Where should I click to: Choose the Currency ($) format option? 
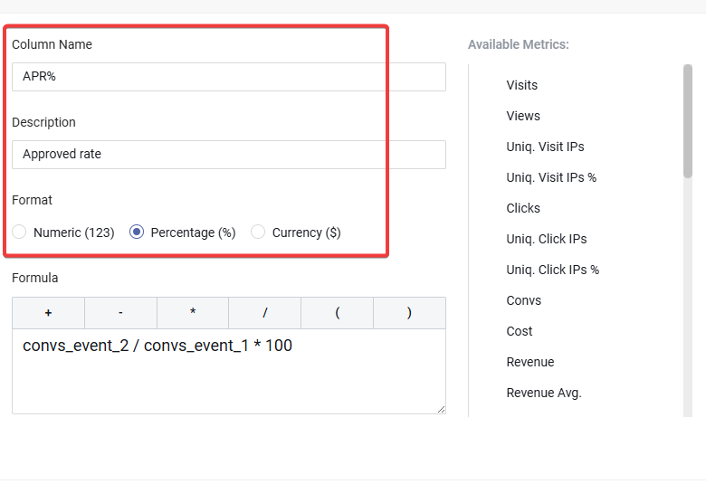coord(259,233)
